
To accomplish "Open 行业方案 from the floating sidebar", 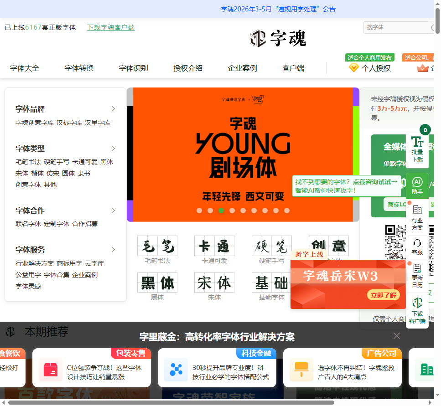I will coord(417,218).
